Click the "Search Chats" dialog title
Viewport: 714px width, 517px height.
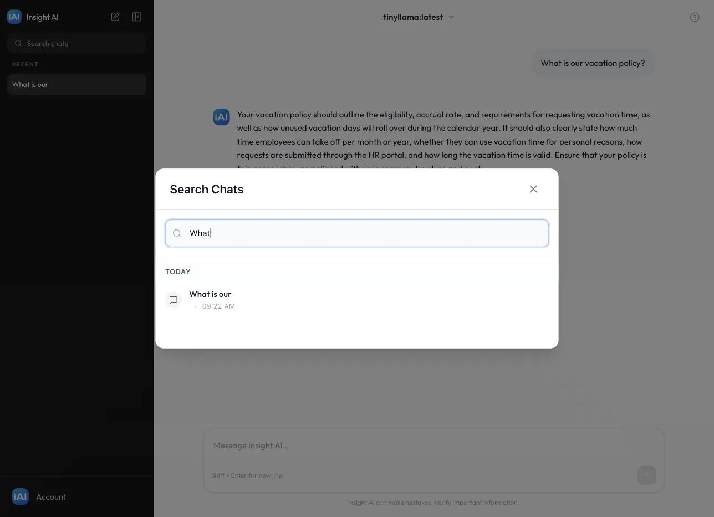click(207, 189)
